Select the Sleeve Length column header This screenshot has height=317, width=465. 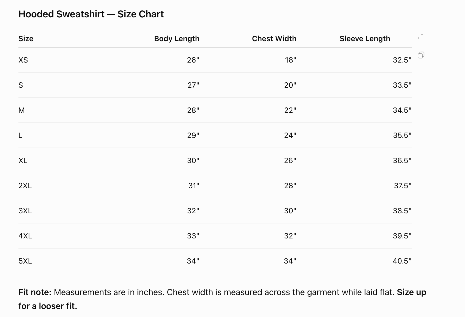click(x=365, y=39)
